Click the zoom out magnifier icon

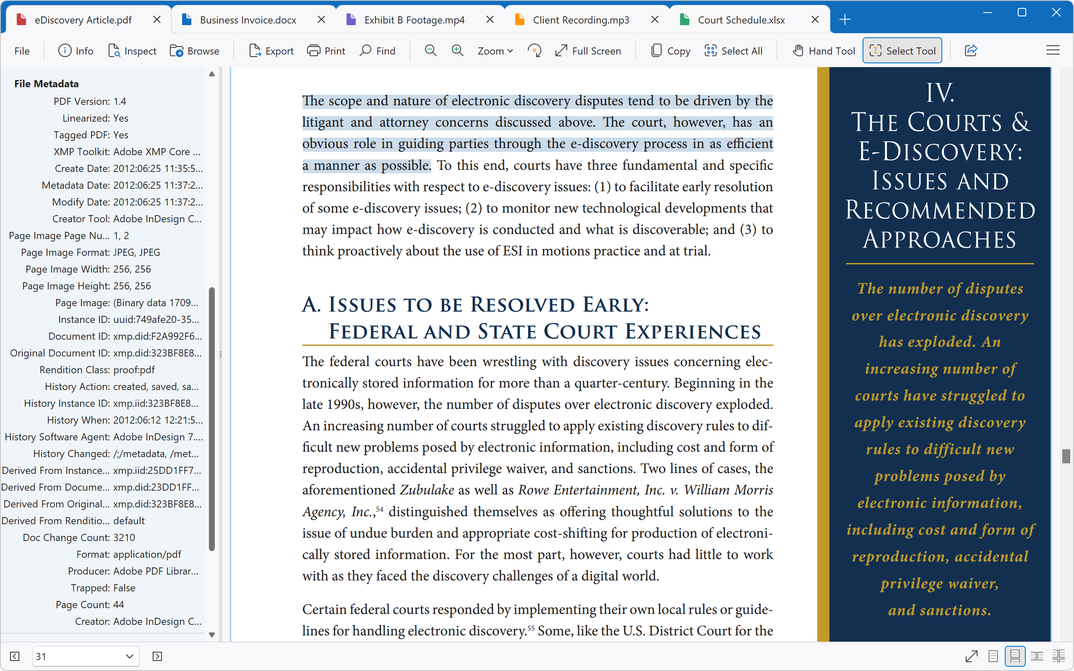(x=430, y=51)
